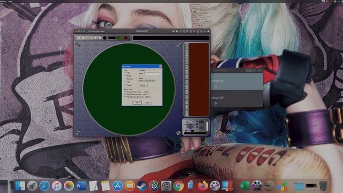343x193 pixels.
Task: Open gear settings for Windows 10 VM
Action: point(215,86)
